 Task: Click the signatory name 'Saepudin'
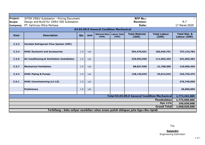(172, 131)
